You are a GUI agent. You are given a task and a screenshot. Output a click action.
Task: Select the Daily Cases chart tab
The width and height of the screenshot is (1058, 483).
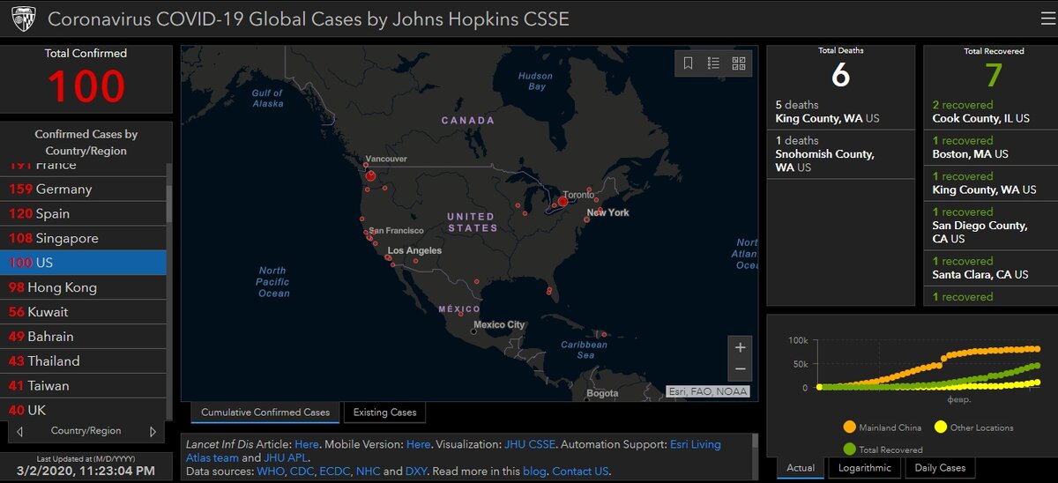940,468
